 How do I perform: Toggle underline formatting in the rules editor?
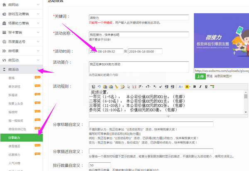click(x=206, y=87)
